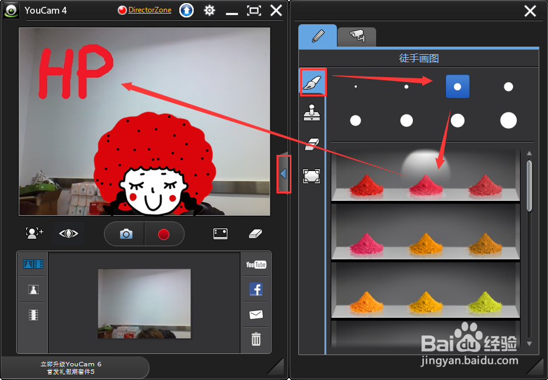Switch to the pencil drawing tab
The height and width of the screenshot is (380, 548).
(318, 36)
